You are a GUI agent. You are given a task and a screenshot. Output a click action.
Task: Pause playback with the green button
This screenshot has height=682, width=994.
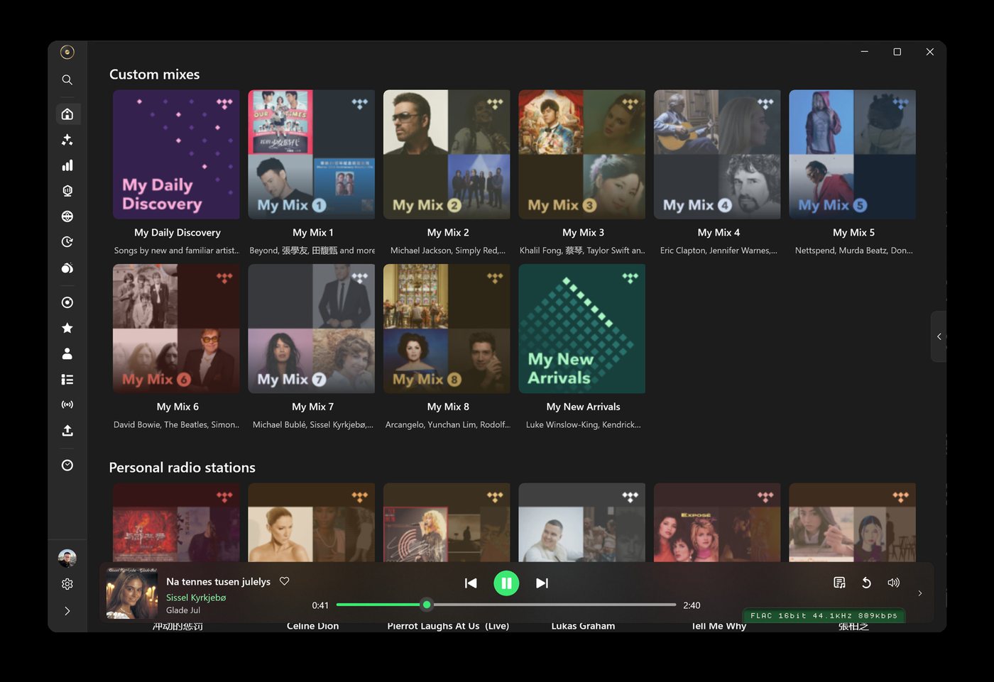point(506,583)
